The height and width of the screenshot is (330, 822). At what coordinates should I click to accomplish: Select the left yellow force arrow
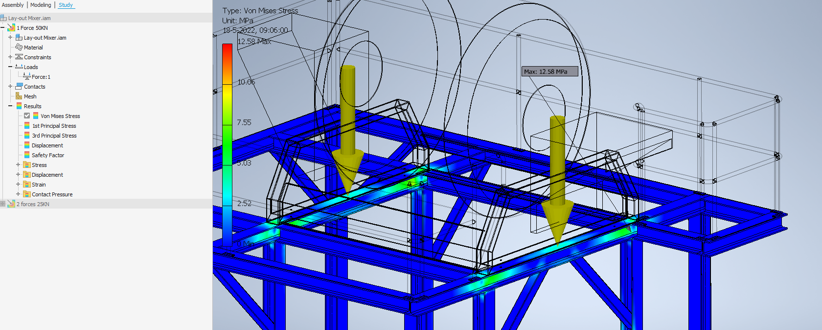click(348, 128)
